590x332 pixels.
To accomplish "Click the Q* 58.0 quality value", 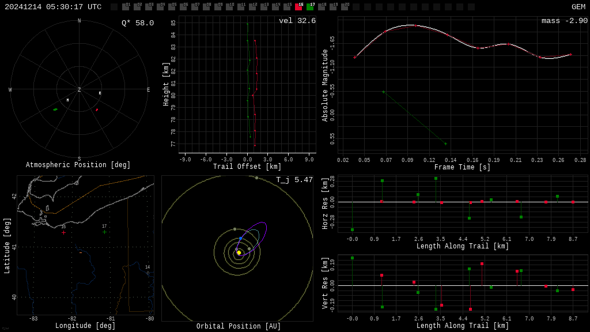I will 138,24.
